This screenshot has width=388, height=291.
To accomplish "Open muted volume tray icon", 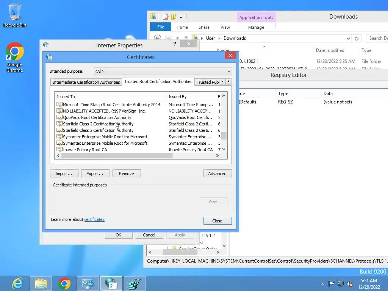I will coord(350,284).
